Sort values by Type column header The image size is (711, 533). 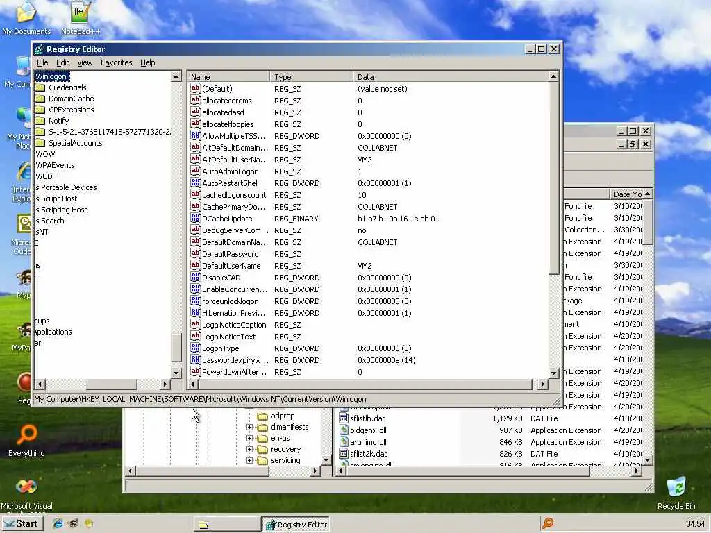tap(312, 76)
